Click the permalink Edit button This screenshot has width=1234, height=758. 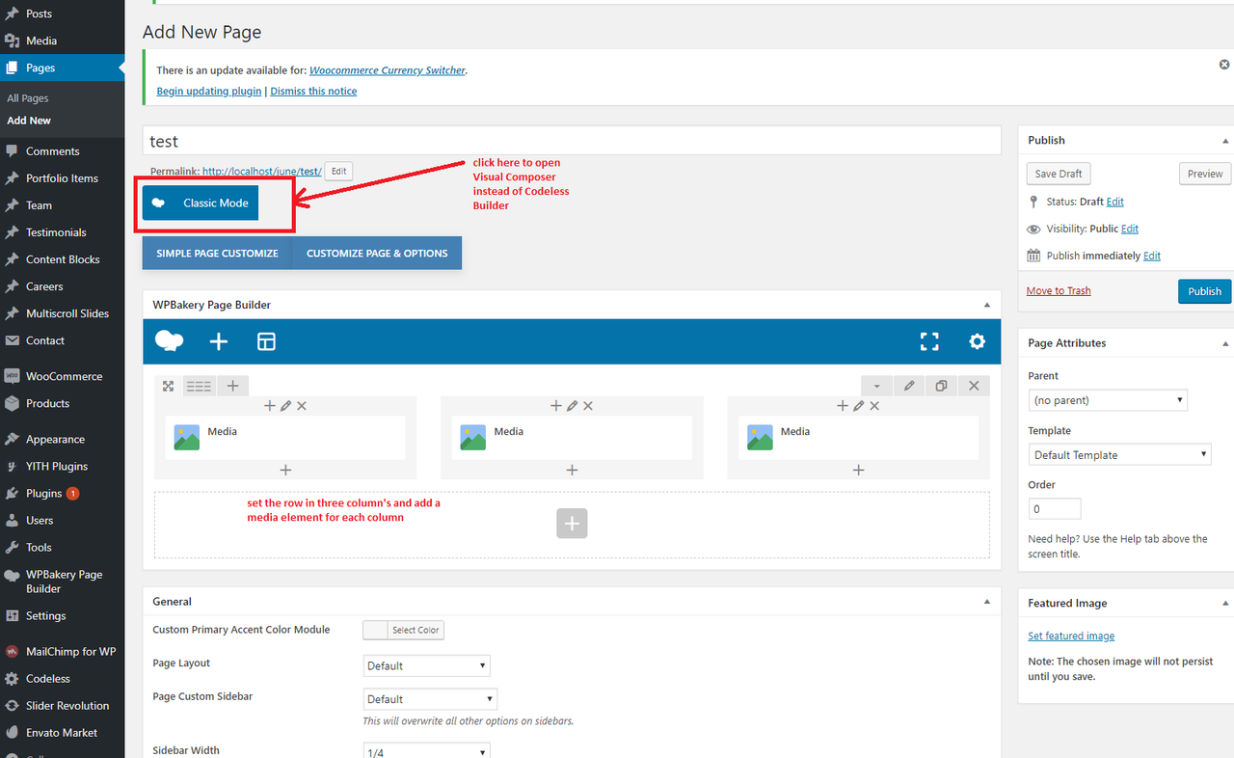click(338, 171)
